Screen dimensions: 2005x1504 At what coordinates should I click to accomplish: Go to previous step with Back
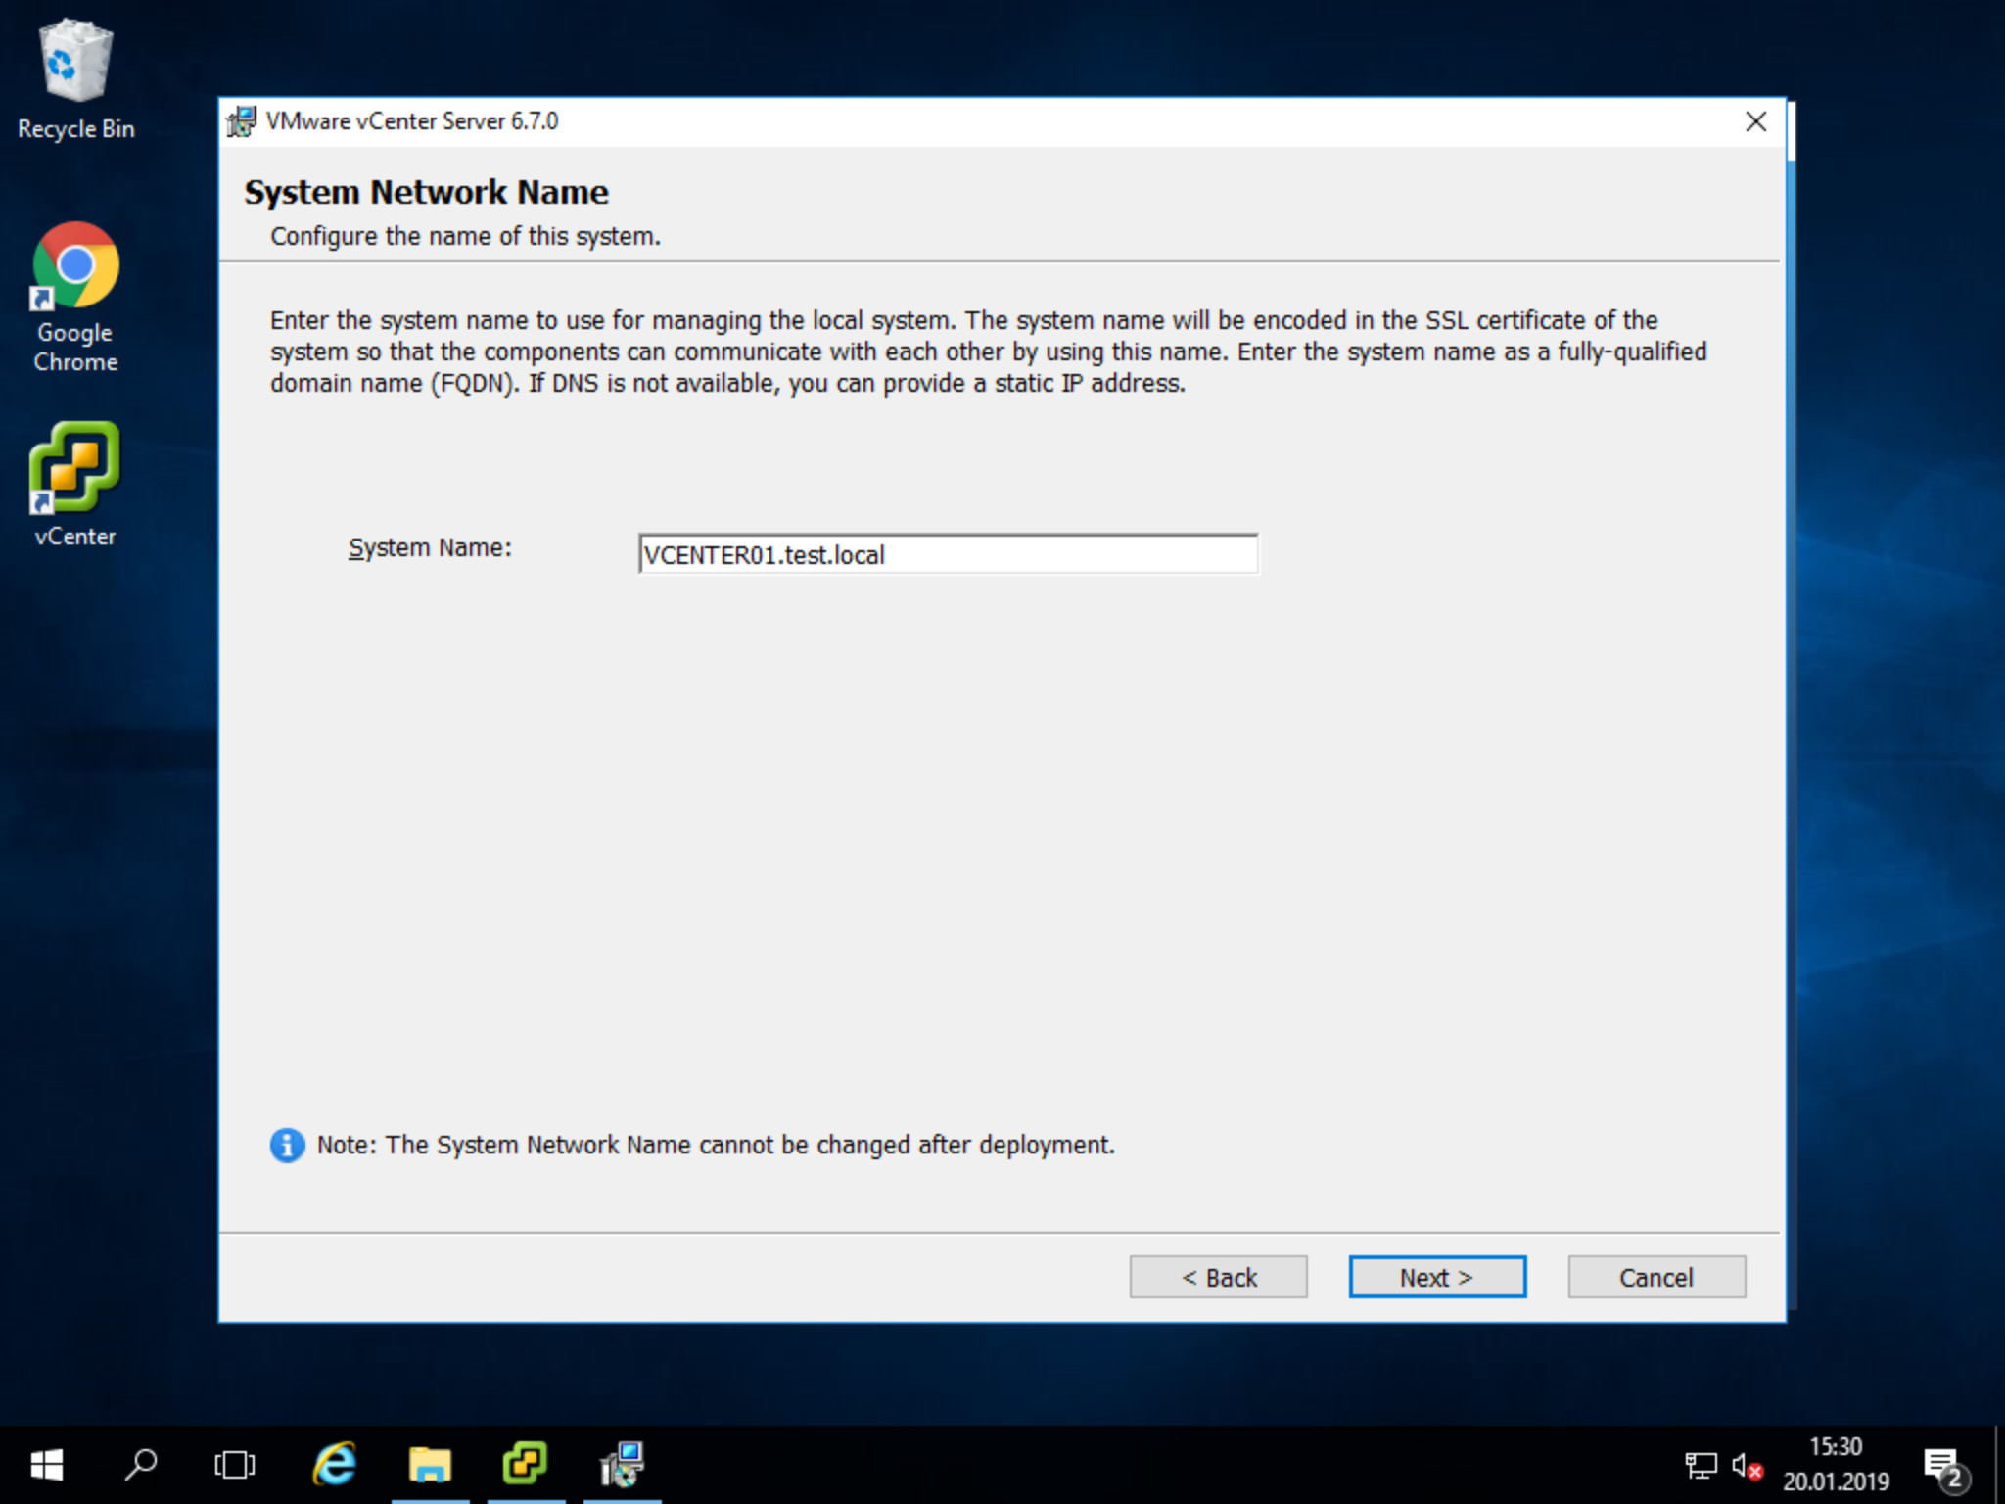click(1218, 1277)
